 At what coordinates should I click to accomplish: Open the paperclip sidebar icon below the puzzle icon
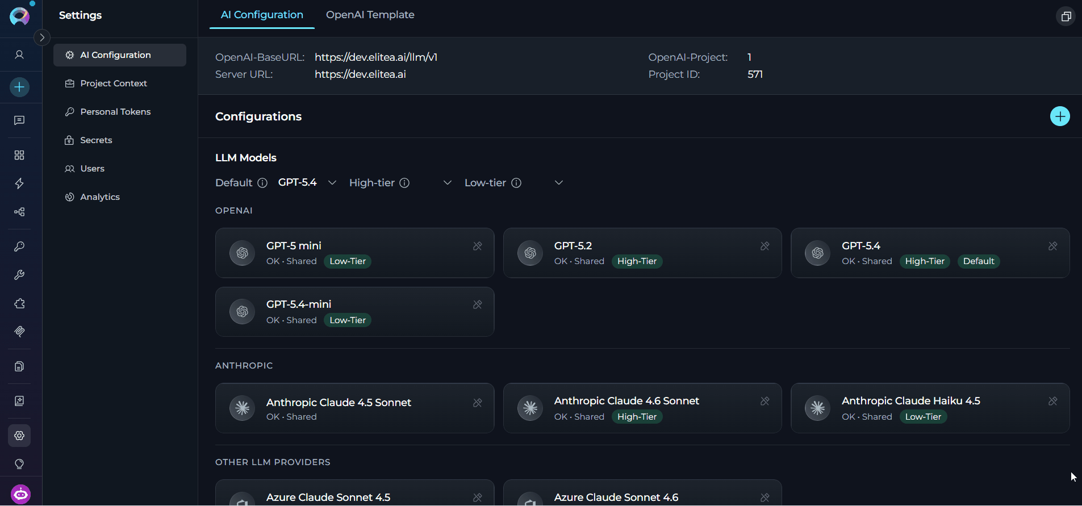click(19, 332)
